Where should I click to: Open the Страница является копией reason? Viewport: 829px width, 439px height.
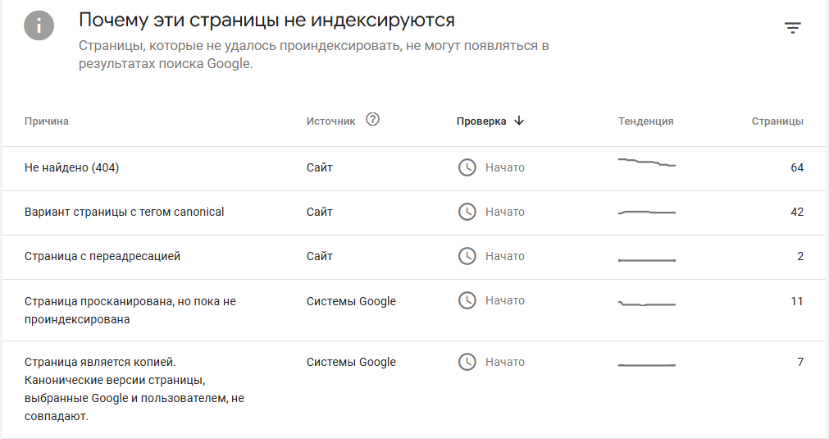[134, 389]
